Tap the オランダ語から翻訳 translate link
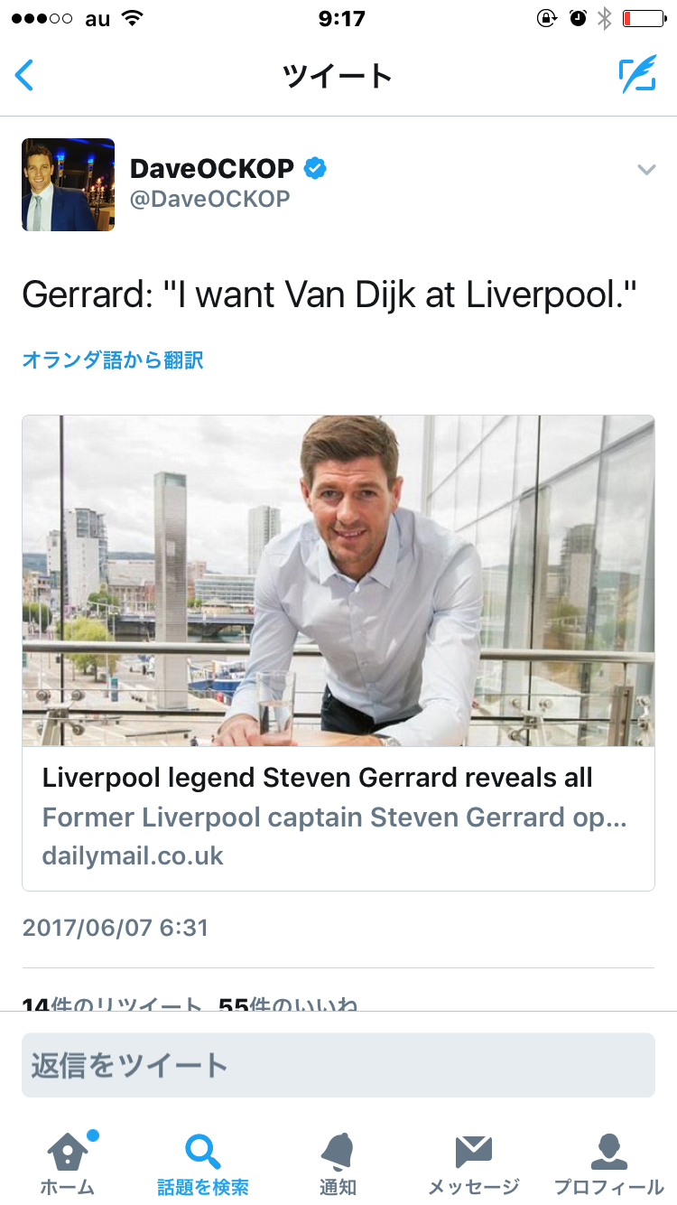The height and width of the screenshot is (1205, 677). coord(113,360)
